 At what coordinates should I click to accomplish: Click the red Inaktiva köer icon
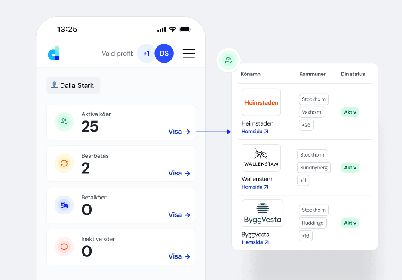pos(64,247)
